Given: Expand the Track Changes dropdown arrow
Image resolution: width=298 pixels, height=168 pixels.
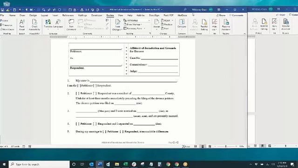Looking at the screenshot, I should point(122,30).
